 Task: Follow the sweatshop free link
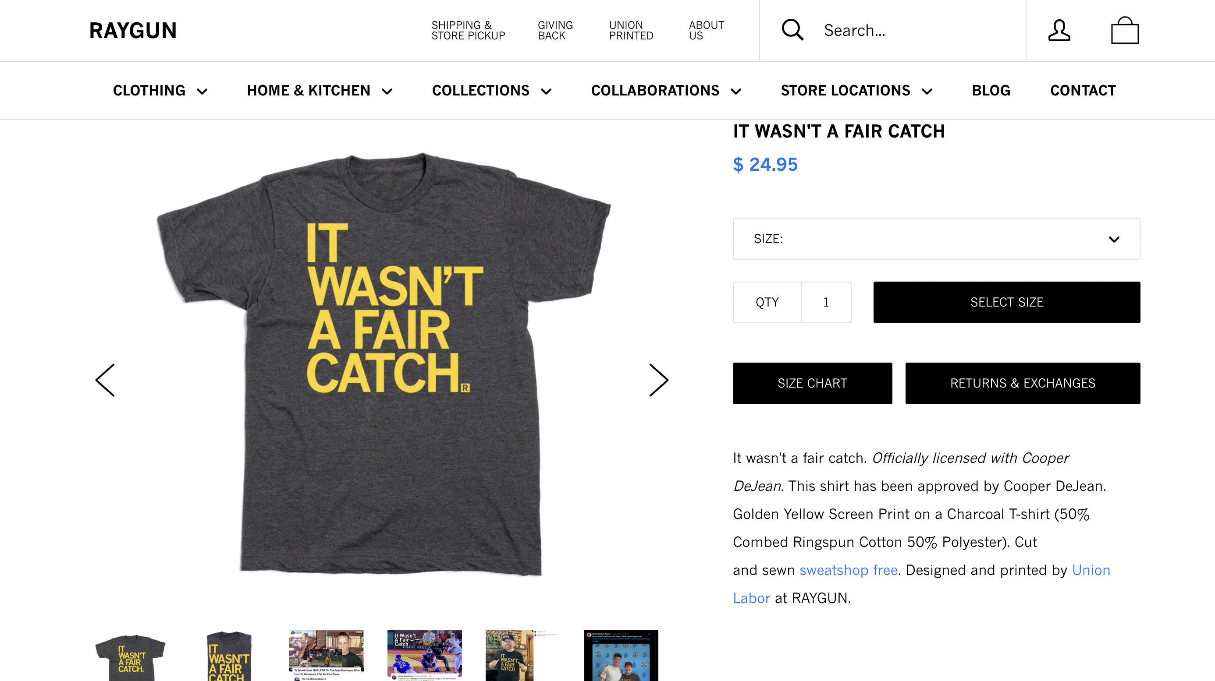tap(848, 570)
